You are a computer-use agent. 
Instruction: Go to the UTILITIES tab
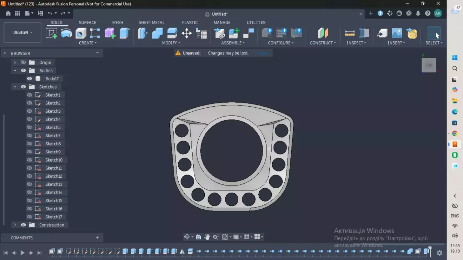pos(256,22)
